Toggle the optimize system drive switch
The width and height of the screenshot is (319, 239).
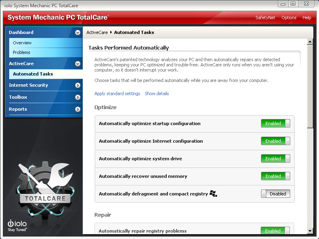pos(275,159)
